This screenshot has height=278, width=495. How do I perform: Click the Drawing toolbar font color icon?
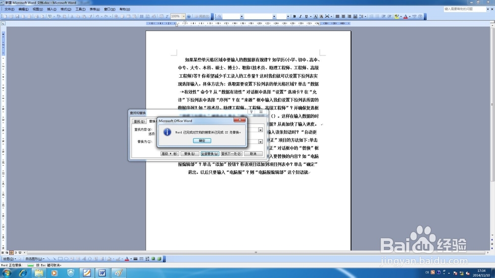(127, 259)
